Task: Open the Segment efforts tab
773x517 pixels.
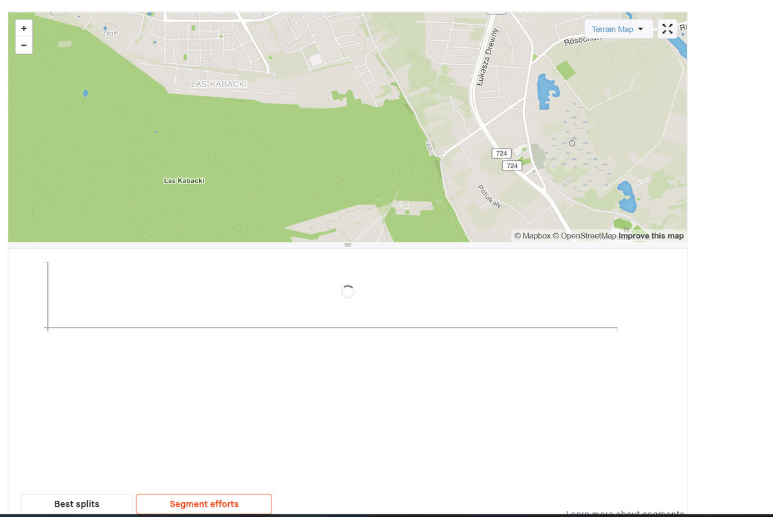Action: point(204,503)
